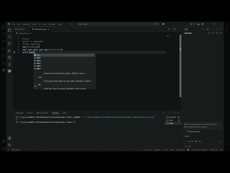Image resolution: width=230 pixels, height=173 pixels.
Task: Toggle the primary side bar visibility
Action: pos(195,24)
